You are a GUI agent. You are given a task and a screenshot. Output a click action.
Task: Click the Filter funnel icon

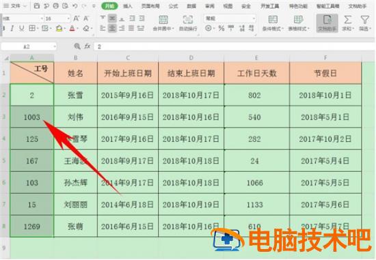tap(365, 20)
